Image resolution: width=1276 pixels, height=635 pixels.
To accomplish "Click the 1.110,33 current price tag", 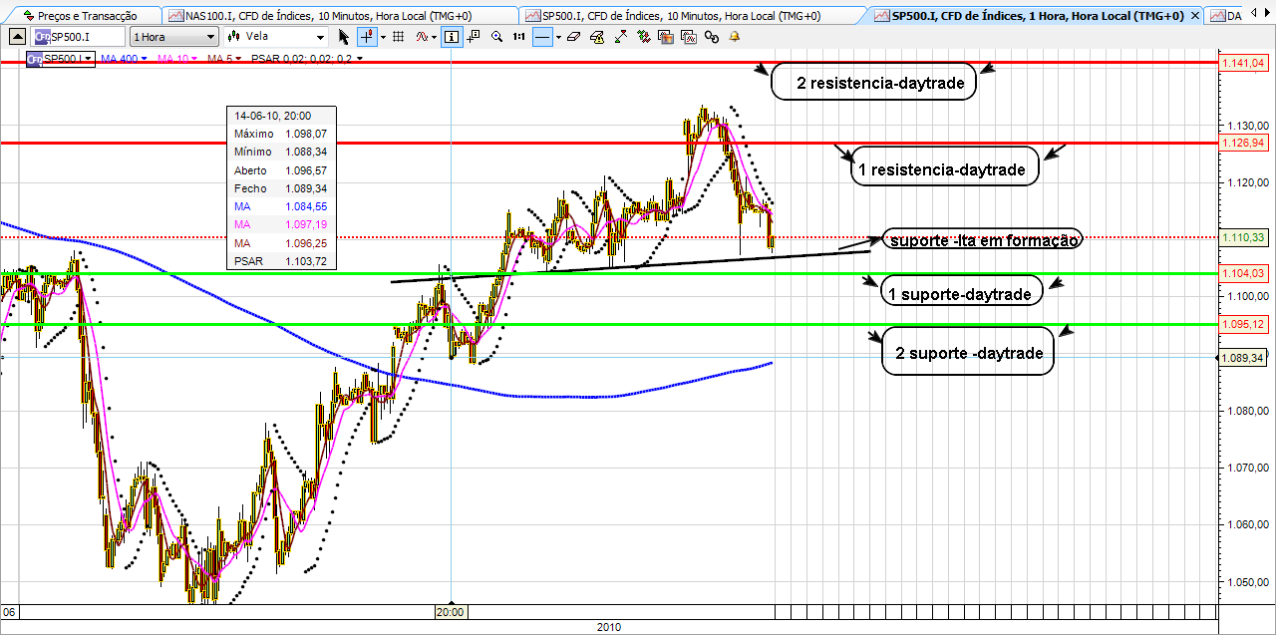I will (1243, 237).
